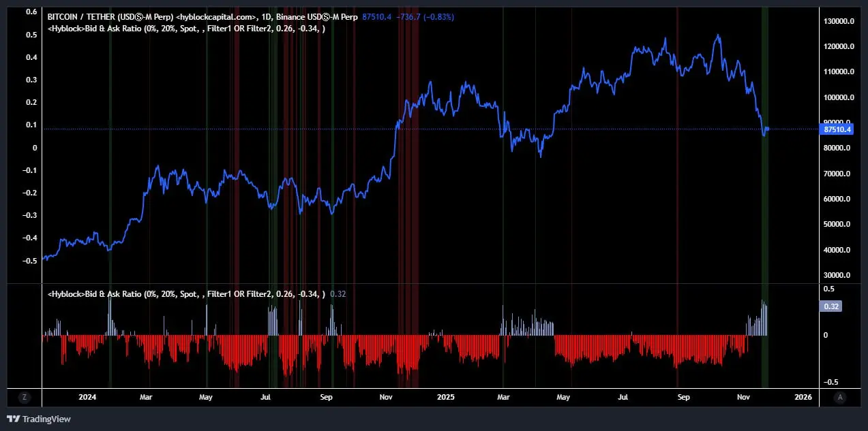The width and height of the screenshot is (868, 431).
Task: Click the 40000.0 price scale label
Action: tap(838, 250)
